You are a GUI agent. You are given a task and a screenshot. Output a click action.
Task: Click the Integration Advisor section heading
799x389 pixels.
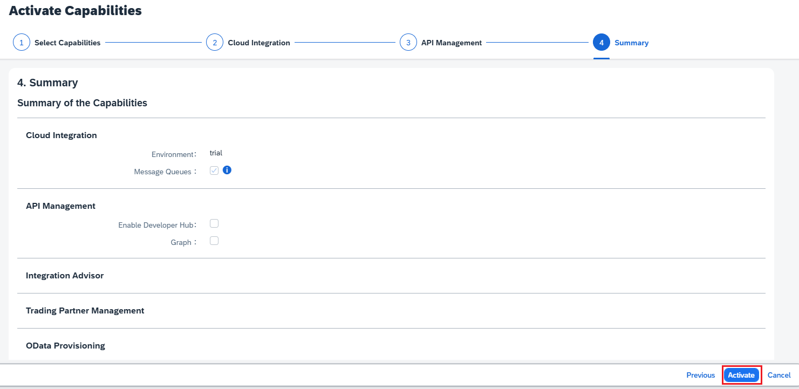point(65,276)
